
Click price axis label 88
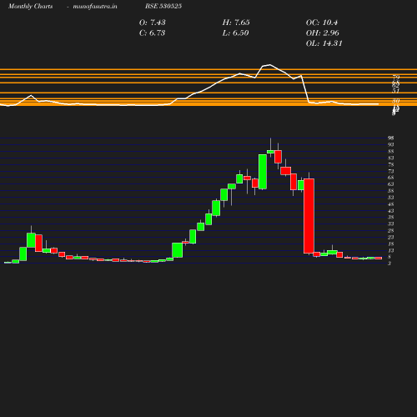pyautogui.click(x=391, y=152)
